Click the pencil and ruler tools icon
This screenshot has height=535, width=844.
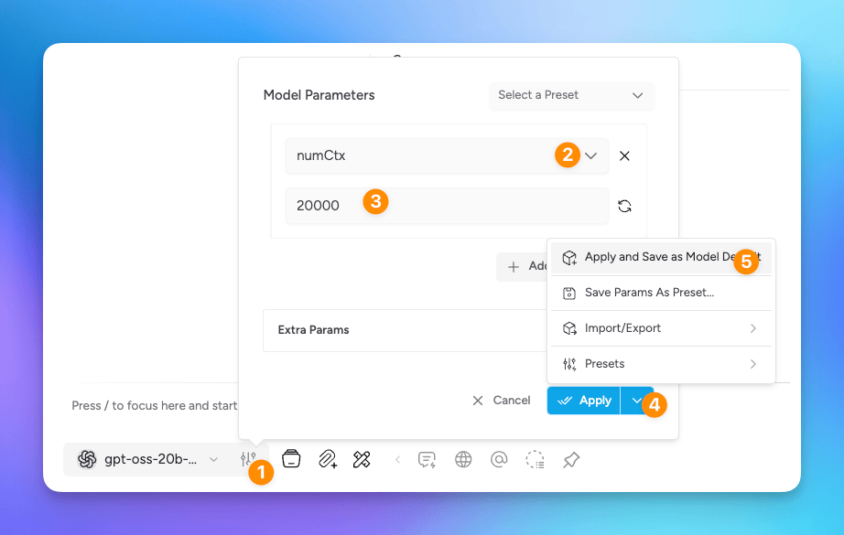click(362, 459)
